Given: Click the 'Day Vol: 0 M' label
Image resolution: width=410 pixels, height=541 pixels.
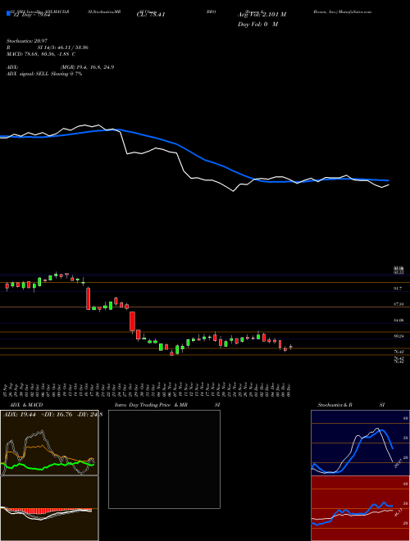Looking at the screenshot, I should pyautogui.click(x=257, y=24).
